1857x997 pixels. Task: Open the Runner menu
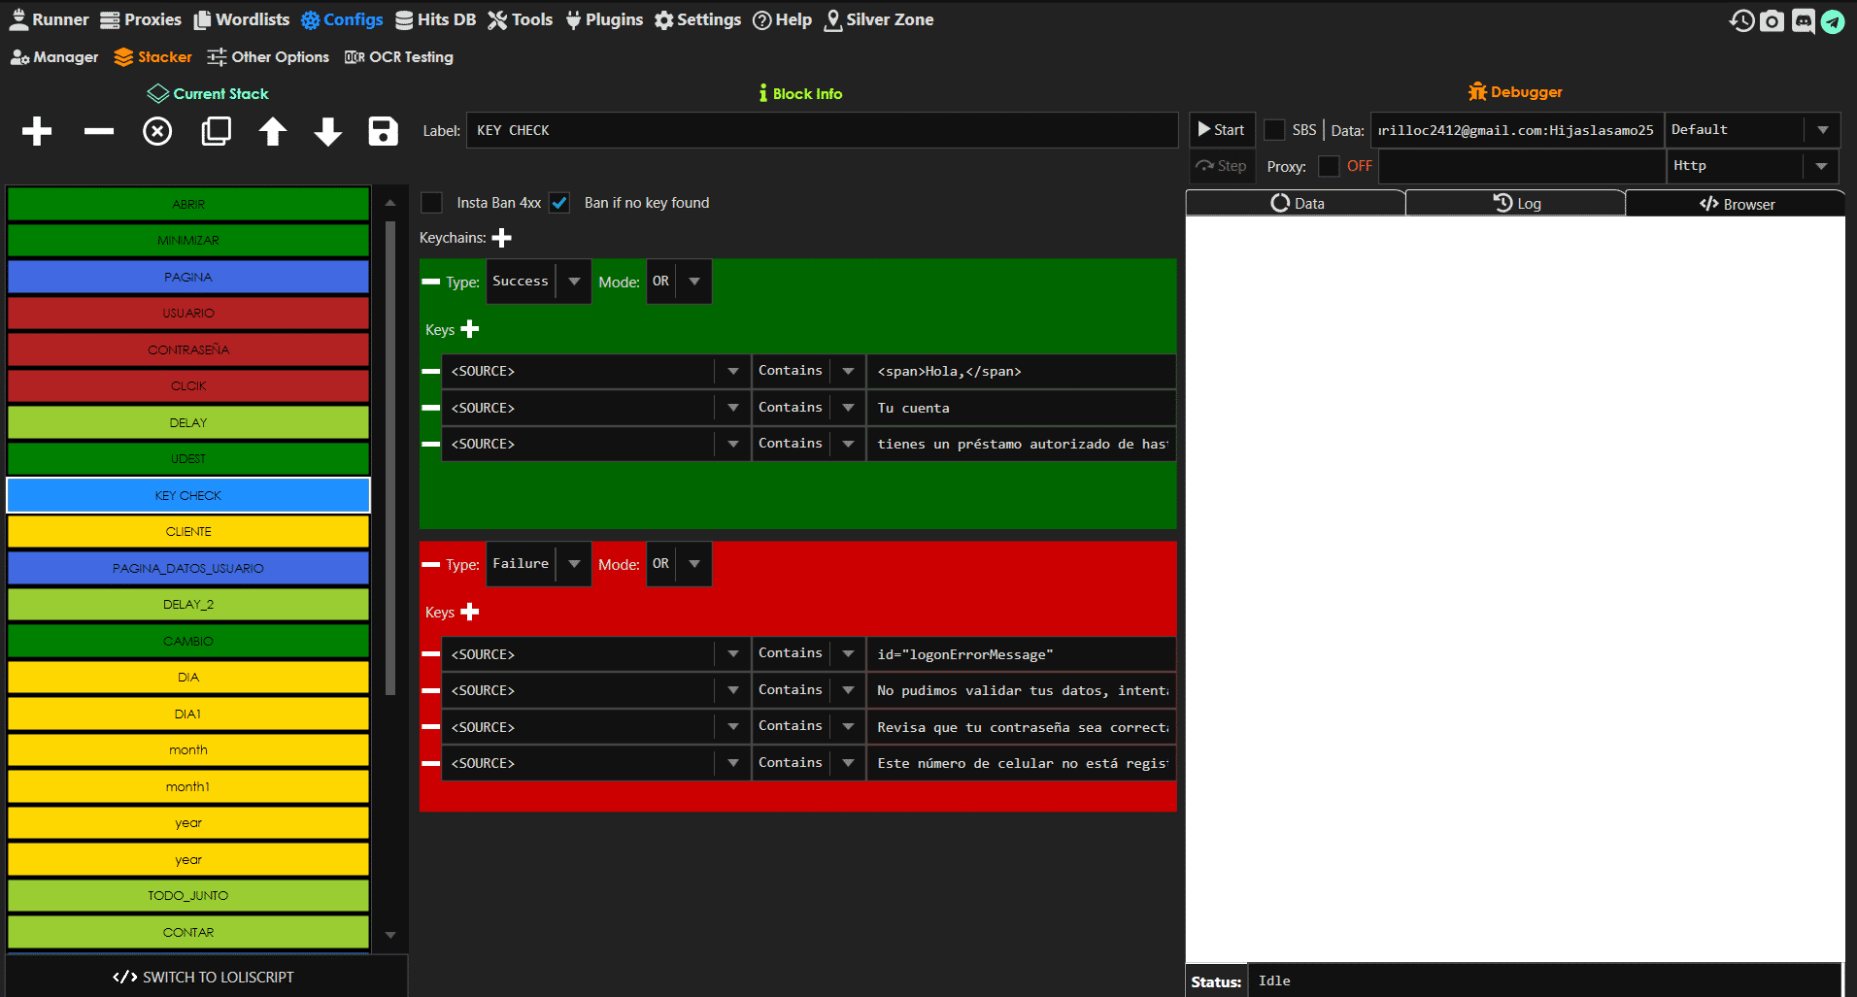49,19
